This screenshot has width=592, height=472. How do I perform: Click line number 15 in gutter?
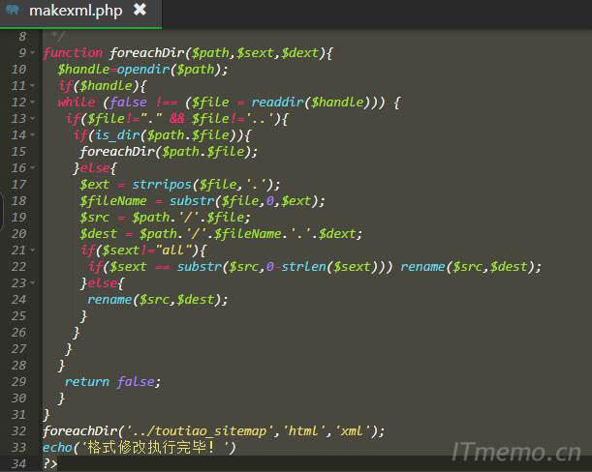[18, 152]
